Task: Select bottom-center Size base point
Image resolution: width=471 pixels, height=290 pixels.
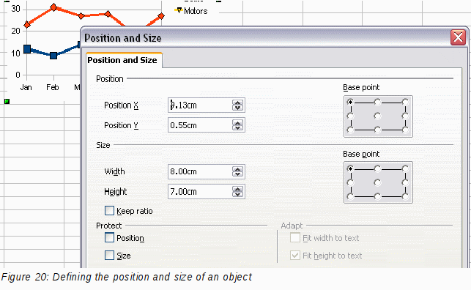Action: click(377, 197)
